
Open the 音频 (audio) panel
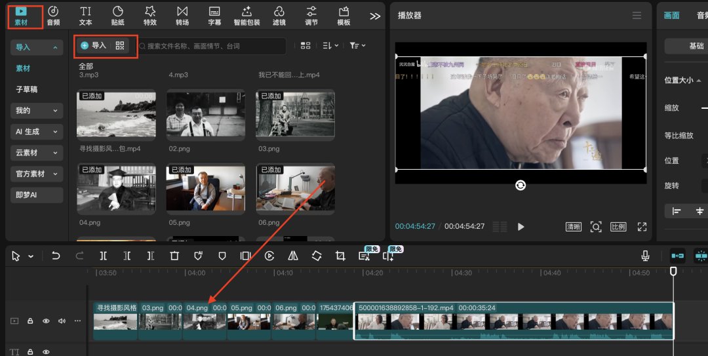[53, 16]
